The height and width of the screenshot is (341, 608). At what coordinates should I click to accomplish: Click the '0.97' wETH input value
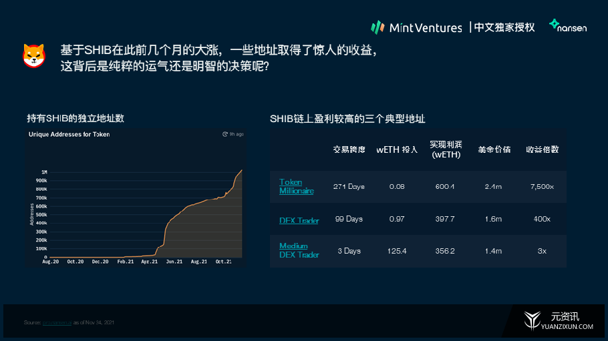pyautogui.click(x=397, y=219)
